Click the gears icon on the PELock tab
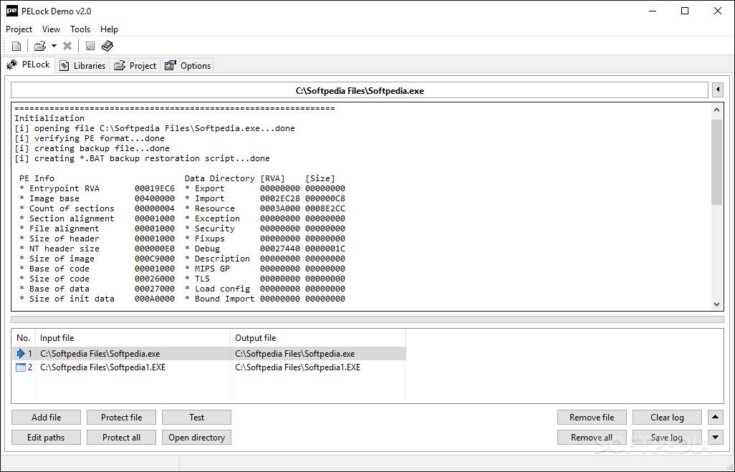Image resolution: width=735 pixels, height=472 pixels. pos(12,64)
